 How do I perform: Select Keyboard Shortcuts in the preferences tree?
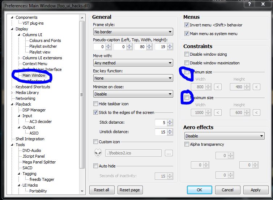[33, 87]
